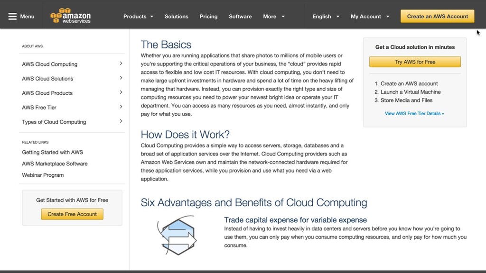Open the More dropdown menu
Viewport: 486px width, 273px height.
point(274,17)
